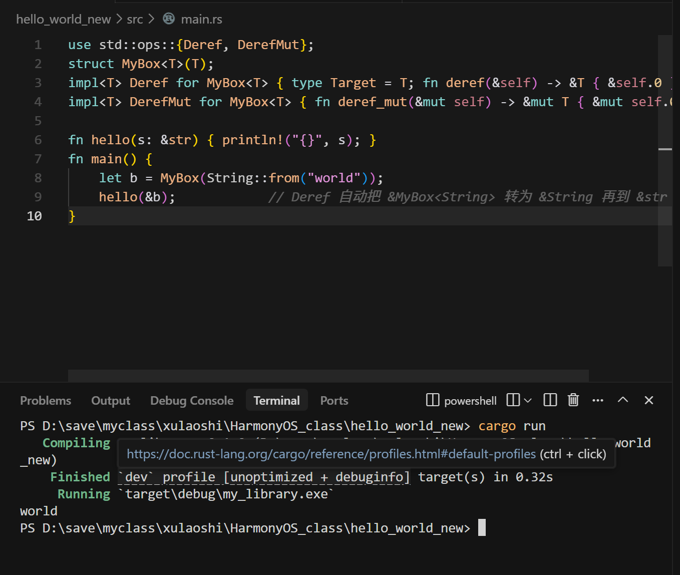Viewport: 680px width, 575px height.
Task: Open the src breadcrumb segment
Action: click(x=135, y=19)
